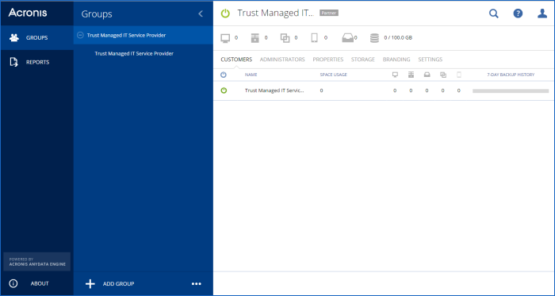Collapse the Groups panel with chevron
The height and width of the screenshot is (296, 555).
(201, 13)
